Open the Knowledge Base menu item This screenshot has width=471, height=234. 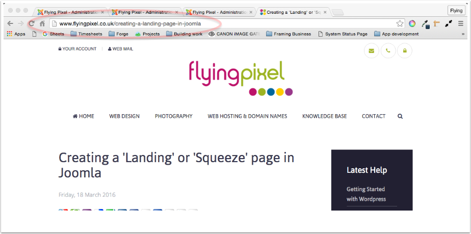pyautogui.click(x=324, y=116)
